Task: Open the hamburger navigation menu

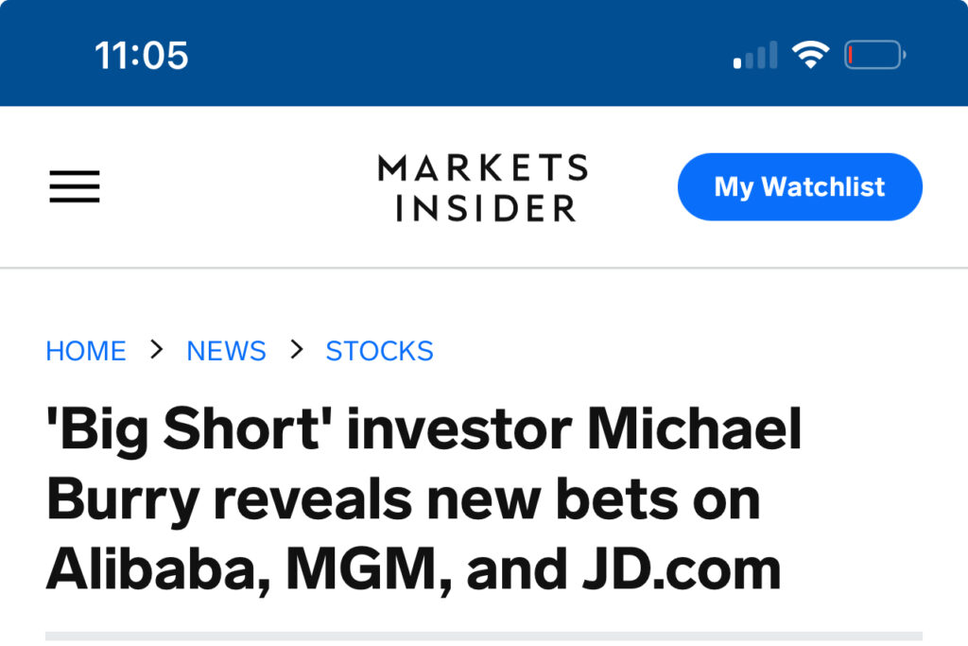Action: click(x=75, y=186)
